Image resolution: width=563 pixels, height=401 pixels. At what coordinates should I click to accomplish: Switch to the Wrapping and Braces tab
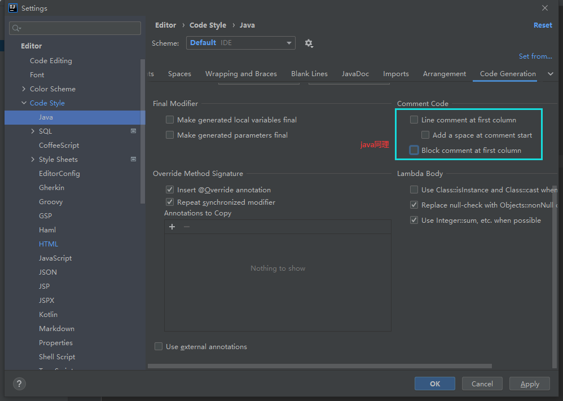(241, 73)
